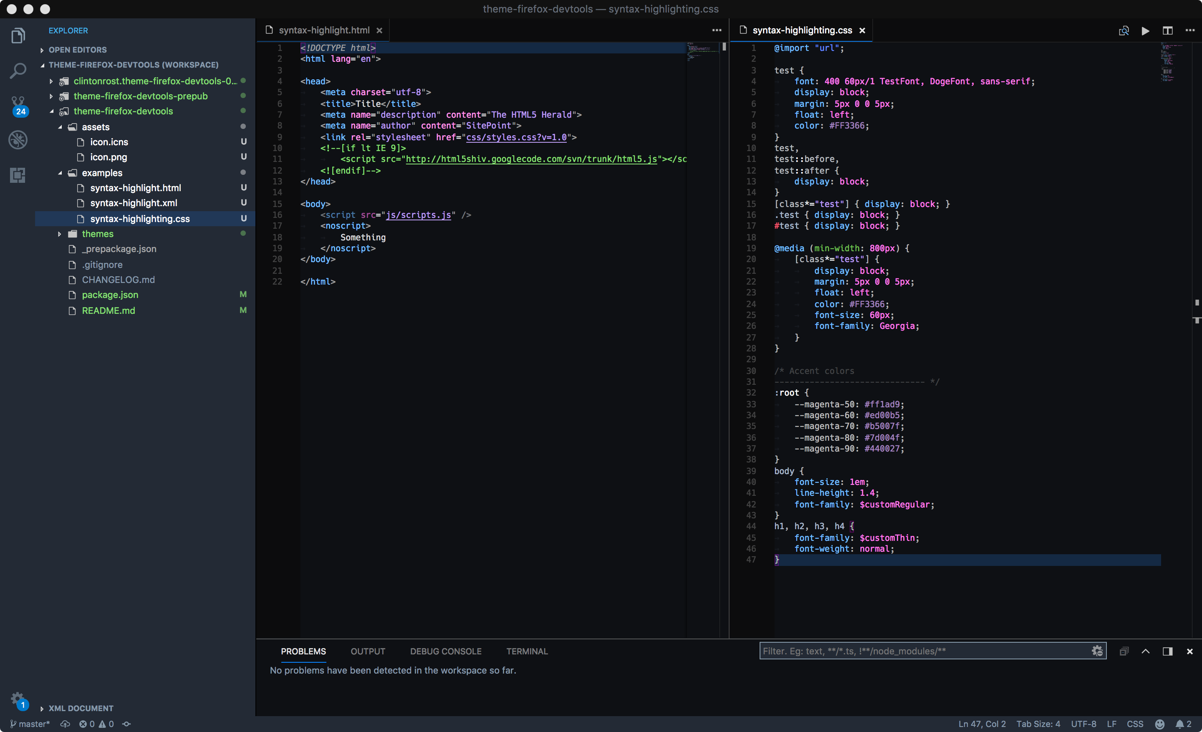Switch to the Terminal panel tab

(x=527, y=651)
